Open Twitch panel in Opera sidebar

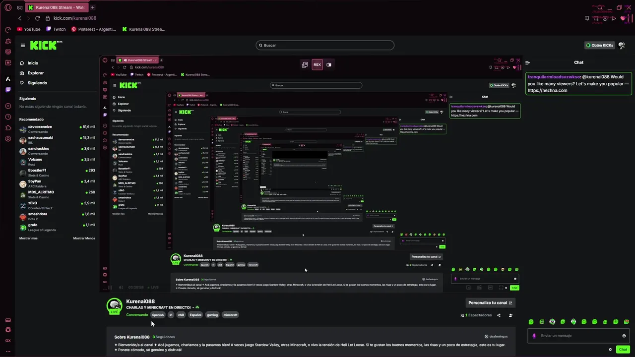[x=8, y=90]
